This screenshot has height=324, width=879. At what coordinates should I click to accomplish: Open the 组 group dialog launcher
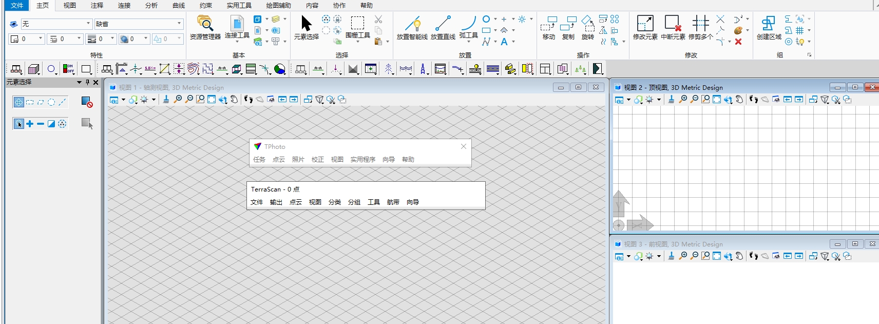pos(809,55)
